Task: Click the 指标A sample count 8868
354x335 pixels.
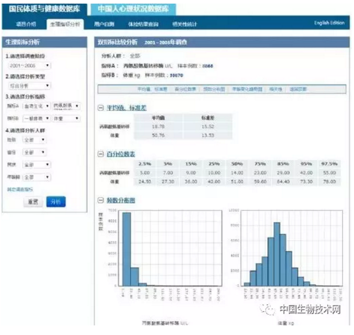Action: click(x=207, y=66)
